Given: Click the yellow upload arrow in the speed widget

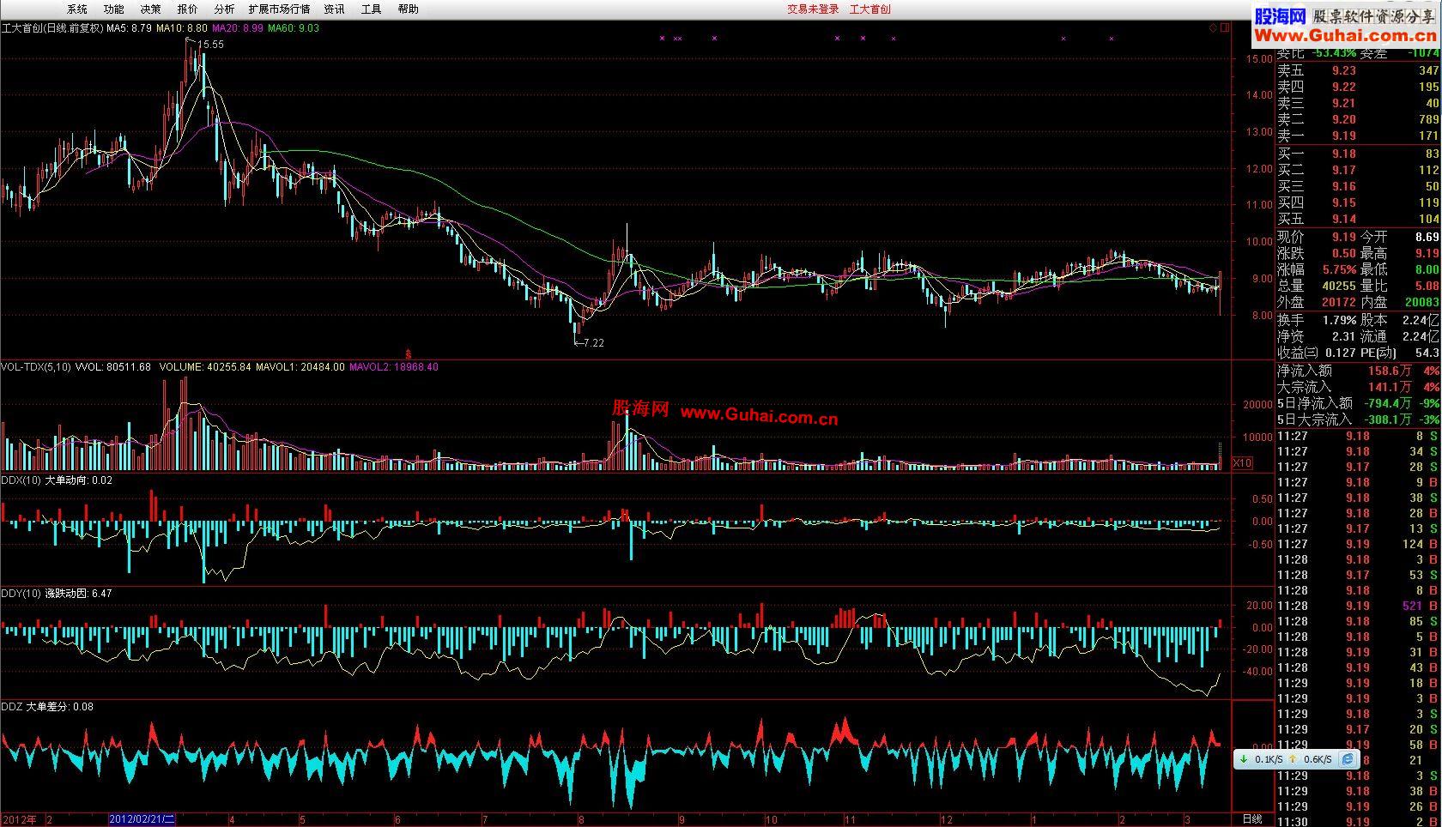Looking at the screenshot, I should click(1292, 759).
